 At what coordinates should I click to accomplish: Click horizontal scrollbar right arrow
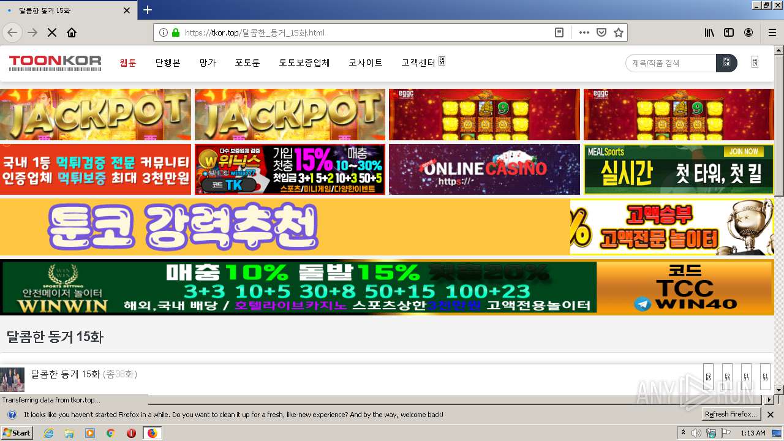(x=770, y=400)
